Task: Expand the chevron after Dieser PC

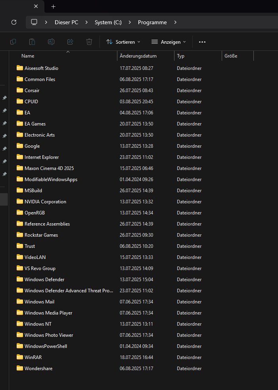Action: click(86, 22)
